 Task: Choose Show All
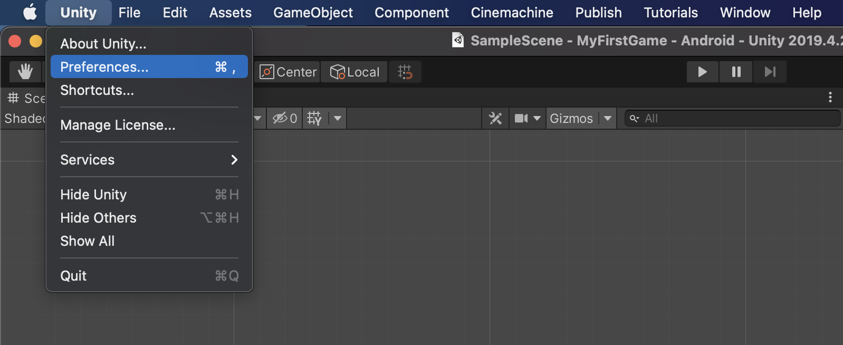point(149,241)
